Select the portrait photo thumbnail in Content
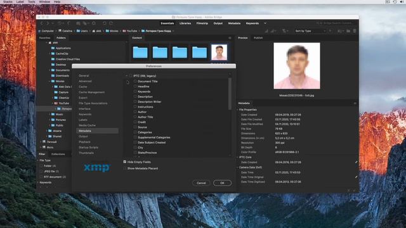Viewport: 406px width, 228px height. 219,52
